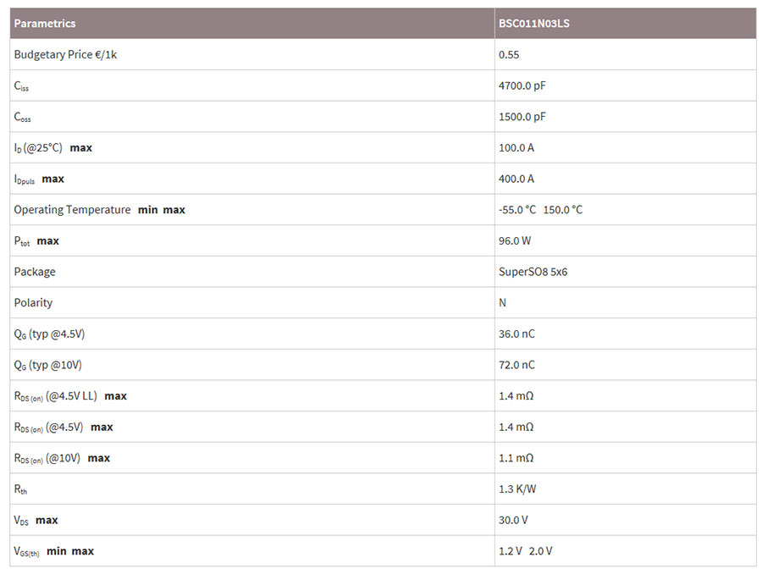Select the Polarity row label
Viewport: 762px width, 574px height.
[33, 303]
